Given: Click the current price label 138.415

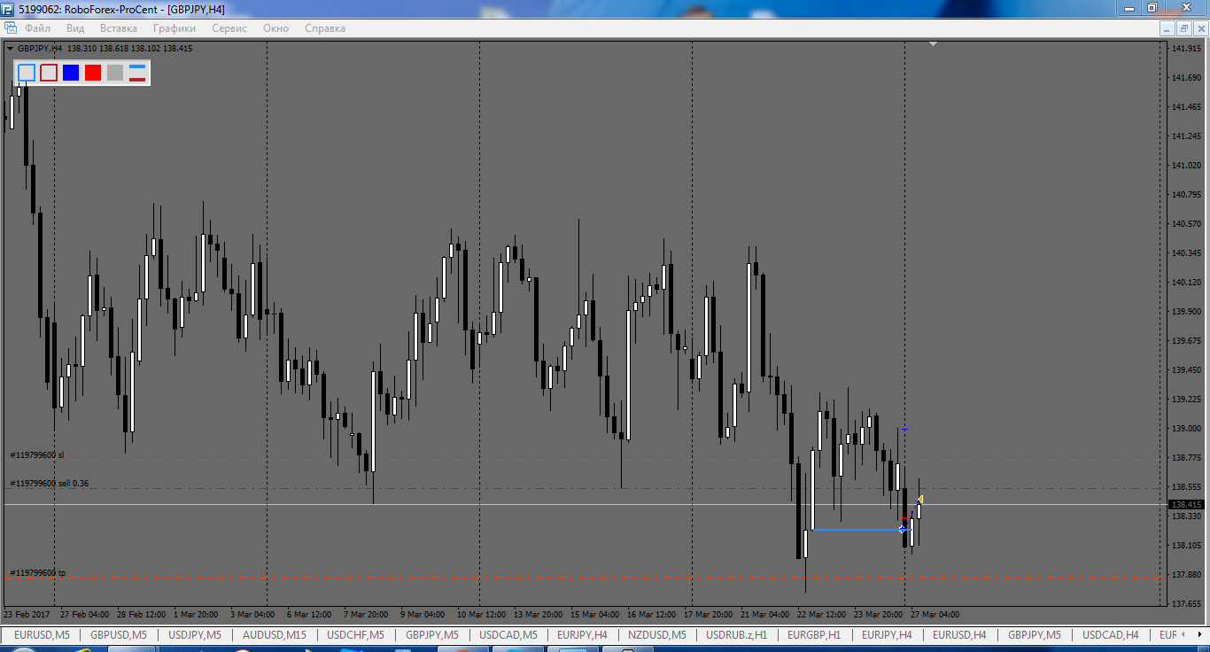Looking at the screenshot, I should 1185,504.
